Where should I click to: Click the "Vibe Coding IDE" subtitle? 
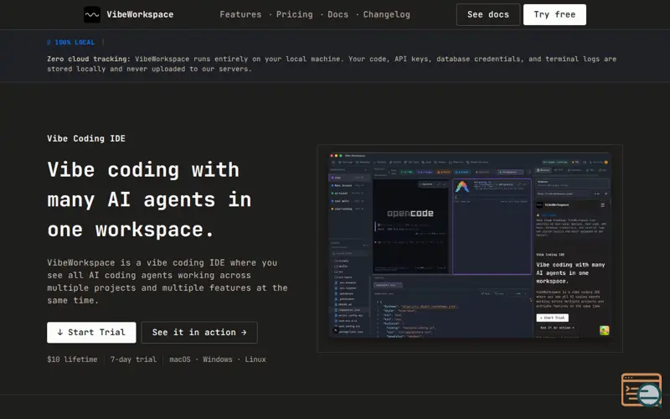[x=86, y=138]
